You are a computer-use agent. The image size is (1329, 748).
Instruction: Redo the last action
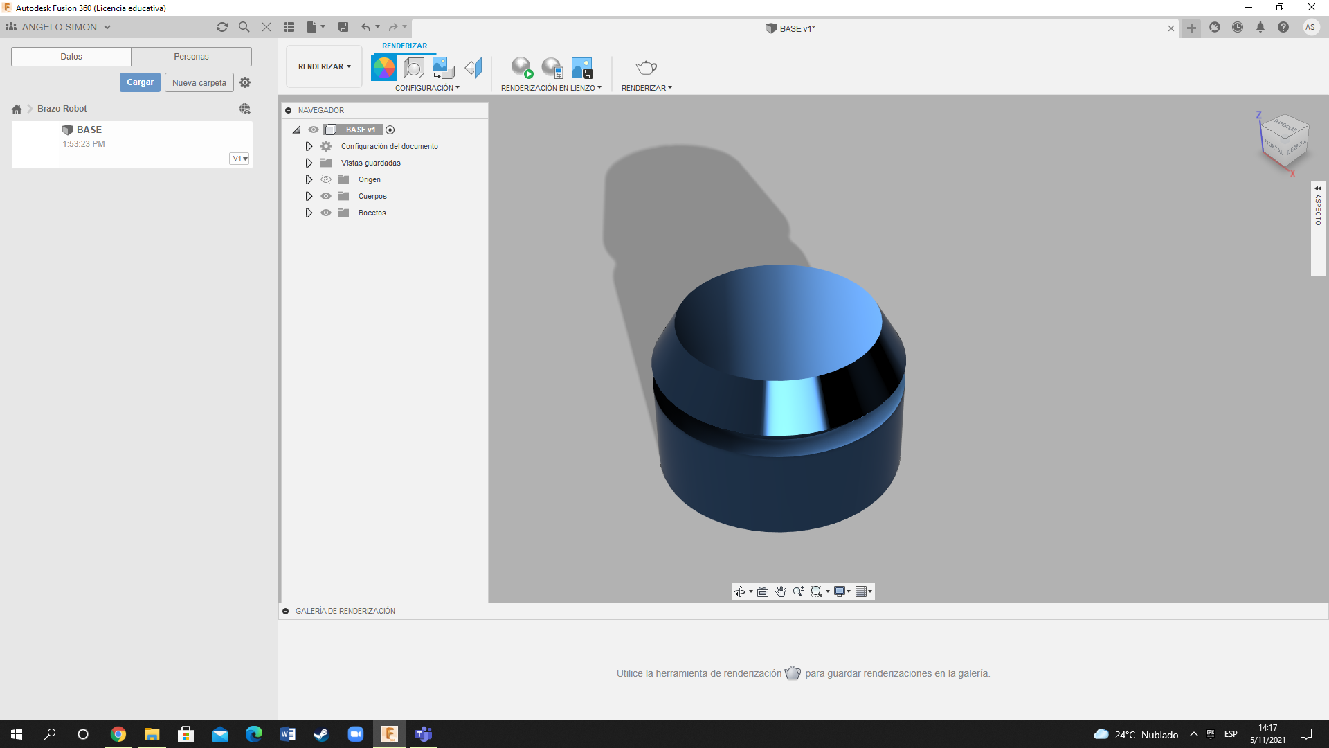tap(393, 27)
